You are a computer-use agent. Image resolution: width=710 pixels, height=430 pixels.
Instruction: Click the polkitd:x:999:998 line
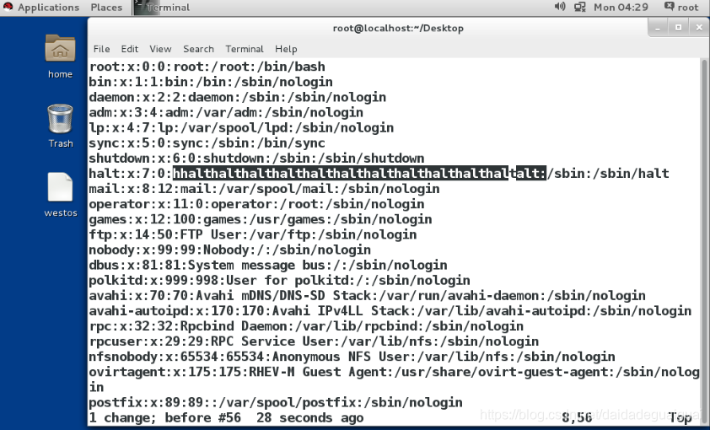[279, 281]
